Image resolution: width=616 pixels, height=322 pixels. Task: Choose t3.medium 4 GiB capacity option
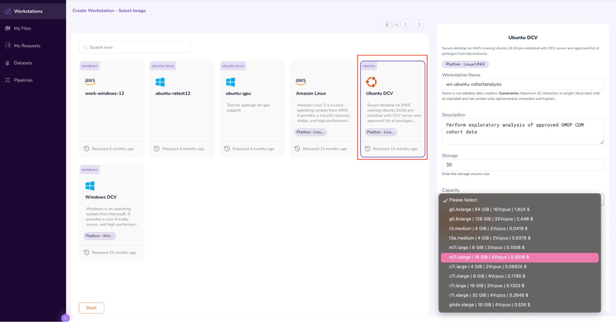click(488, 229)
